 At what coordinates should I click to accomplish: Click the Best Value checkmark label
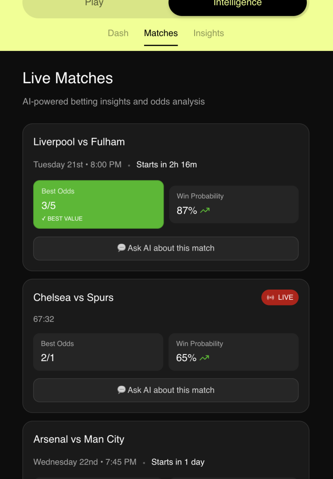tap(62, 219)
